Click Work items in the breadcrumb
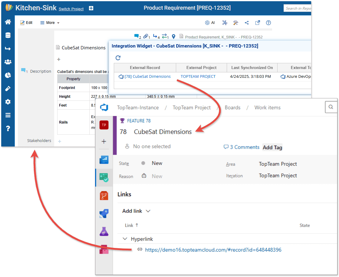 pos(267,107)
